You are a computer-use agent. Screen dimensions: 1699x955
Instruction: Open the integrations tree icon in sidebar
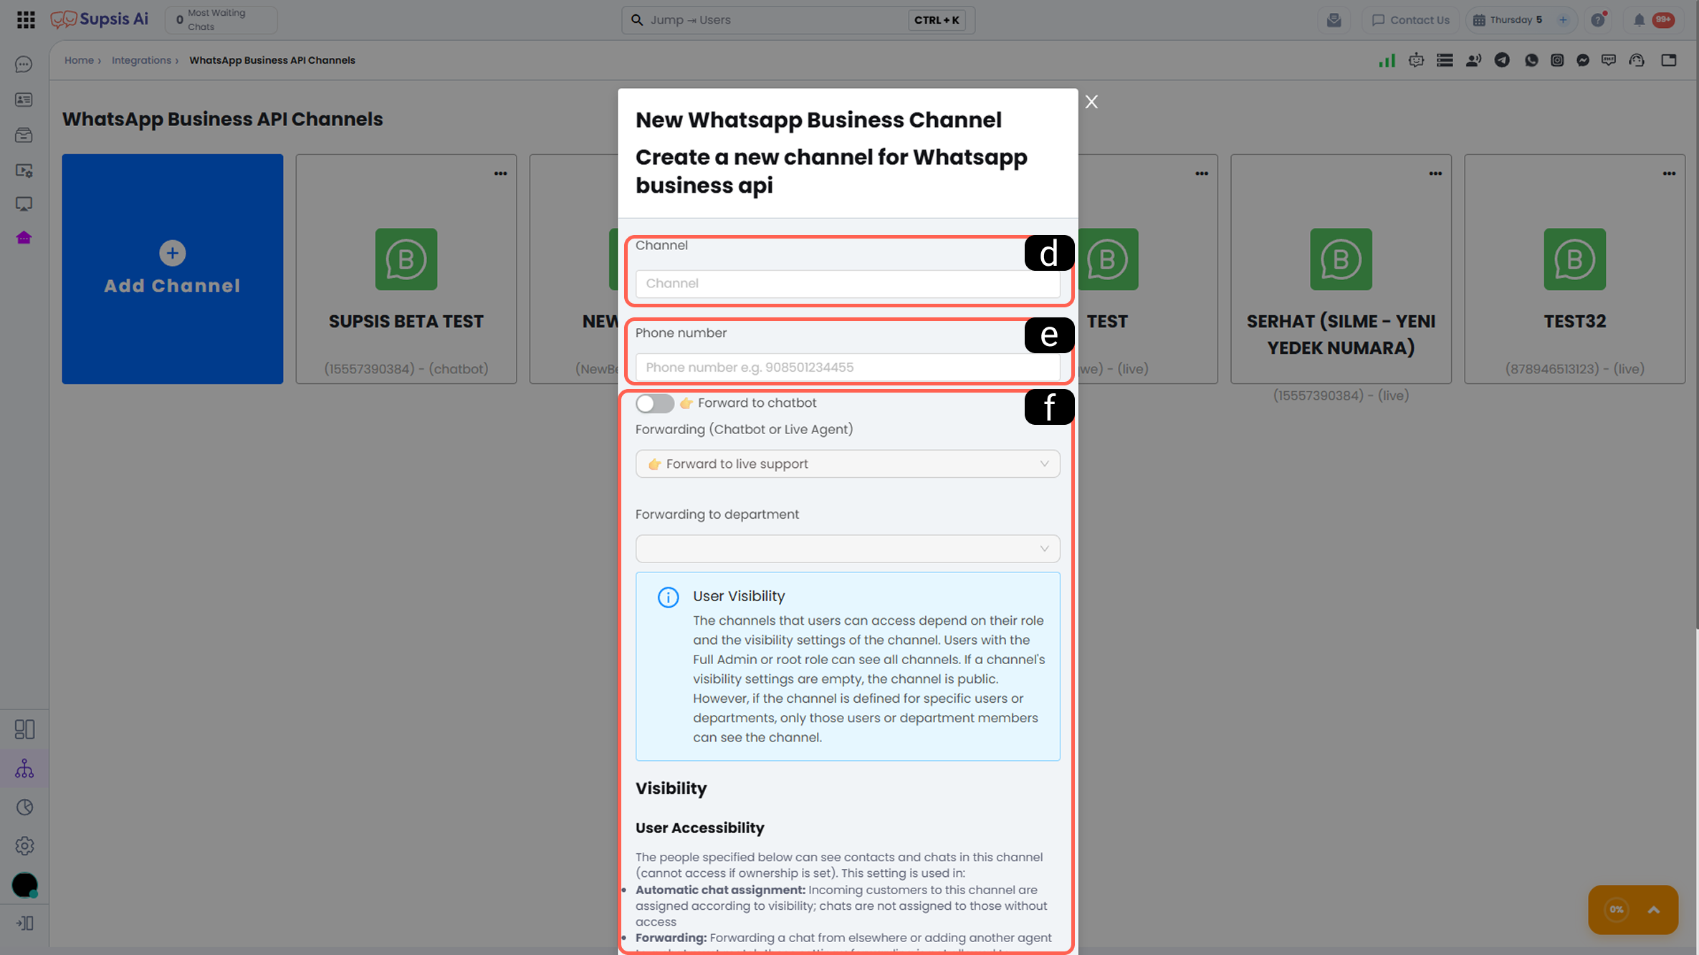pyautogui.click(x=24, y=769)
